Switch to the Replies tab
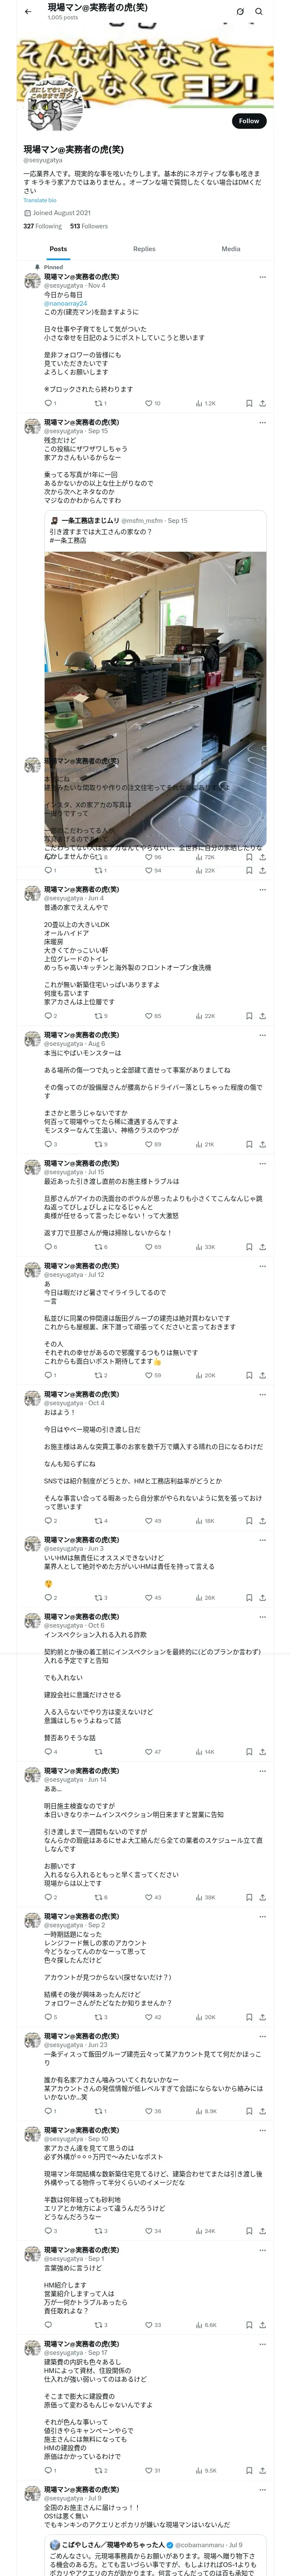 144,249
